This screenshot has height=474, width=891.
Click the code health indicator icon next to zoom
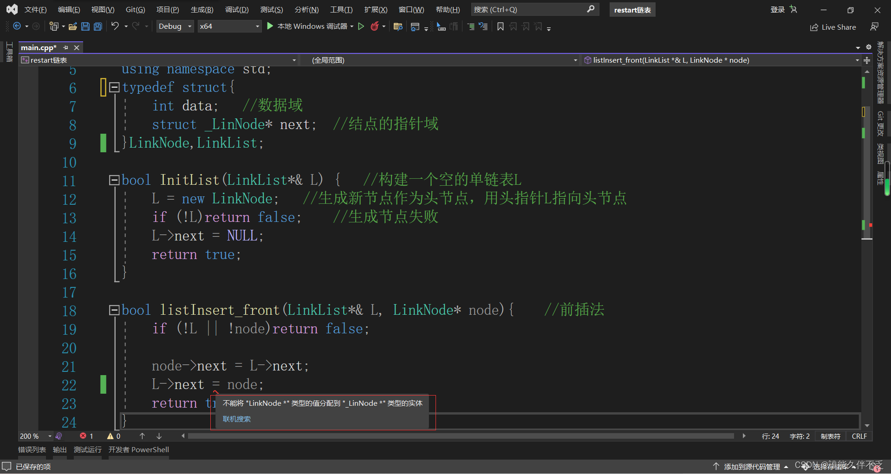[59, 436]
